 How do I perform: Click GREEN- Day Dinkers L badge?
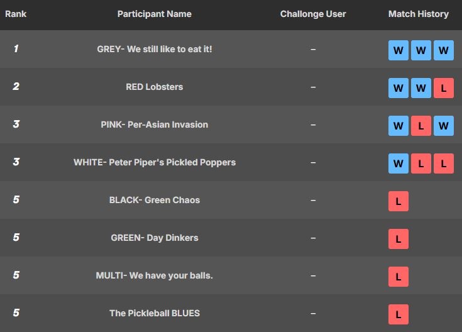(399, 239)
